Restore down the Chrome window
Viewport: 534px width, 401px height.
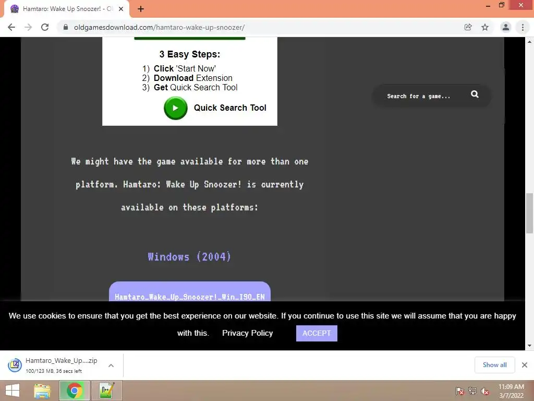pyautogui.click(x=501, y=5)
